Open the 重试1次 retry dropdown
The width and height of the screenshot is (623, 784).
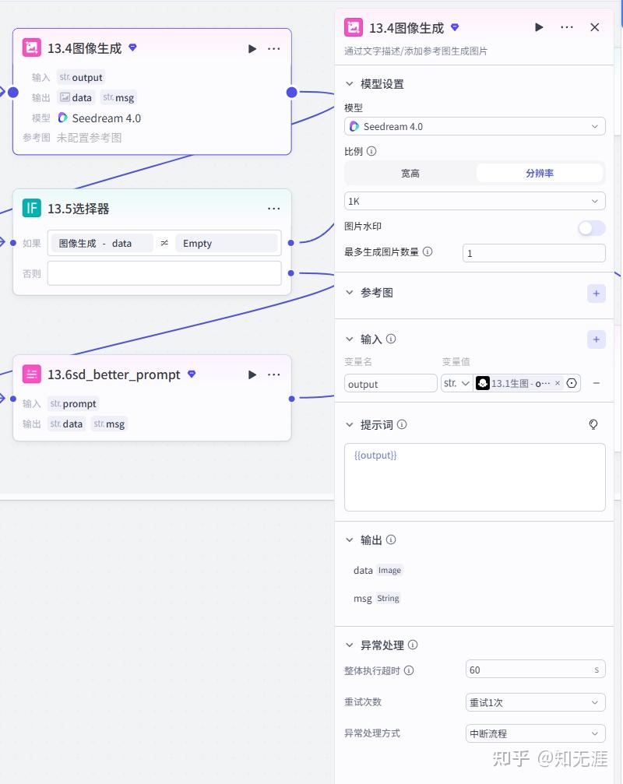pyautogui.click(x=536, y=702)
